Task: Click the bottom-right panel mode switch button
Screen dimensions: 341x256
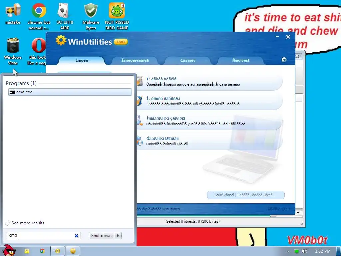Action: click(x=246, y=195)
